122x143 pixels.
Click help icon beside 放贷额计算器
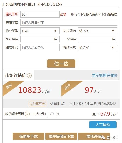click(27, 114)
